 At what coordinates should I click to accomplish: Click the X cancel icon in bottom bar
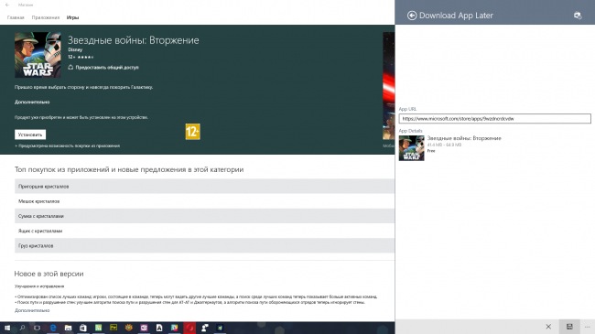pos(548,327)
